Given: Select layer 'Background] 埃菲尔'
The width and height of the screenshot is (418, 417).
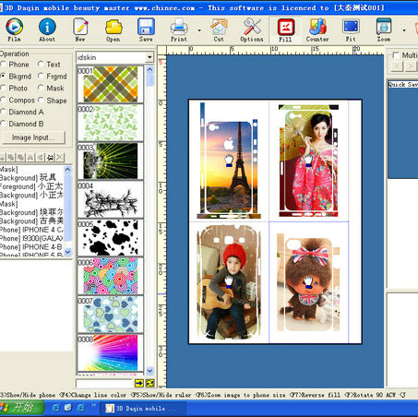Looking at the screenshot, I should tap(31, 212).
